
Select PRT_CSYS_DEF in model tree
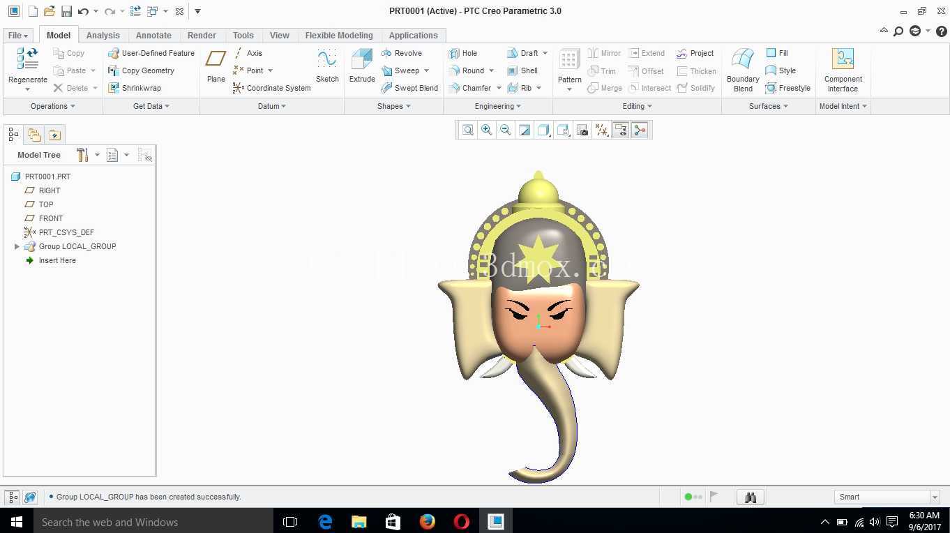pos(66,232)
